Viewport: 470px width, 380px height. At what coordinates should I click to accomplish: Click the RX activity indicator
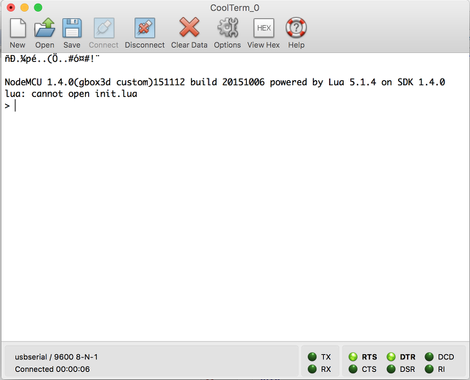[312, 368]
